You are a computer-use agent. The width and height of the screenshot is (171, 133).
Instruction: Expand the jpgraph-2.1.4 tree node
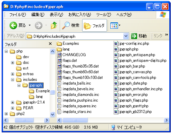tap(13, 103)
